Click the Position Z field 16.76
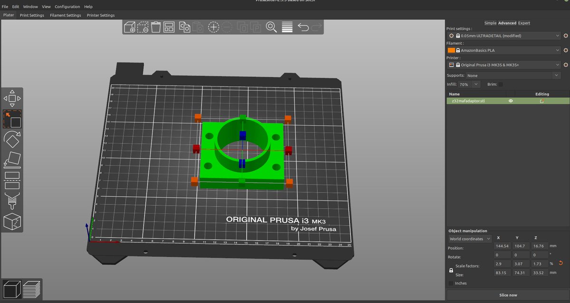The height and width of the screenshot is (303, 570). 539,246
